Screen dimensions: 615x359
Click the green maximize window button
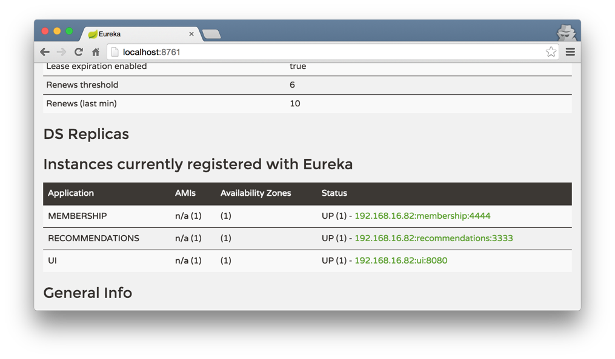[70, 31]
